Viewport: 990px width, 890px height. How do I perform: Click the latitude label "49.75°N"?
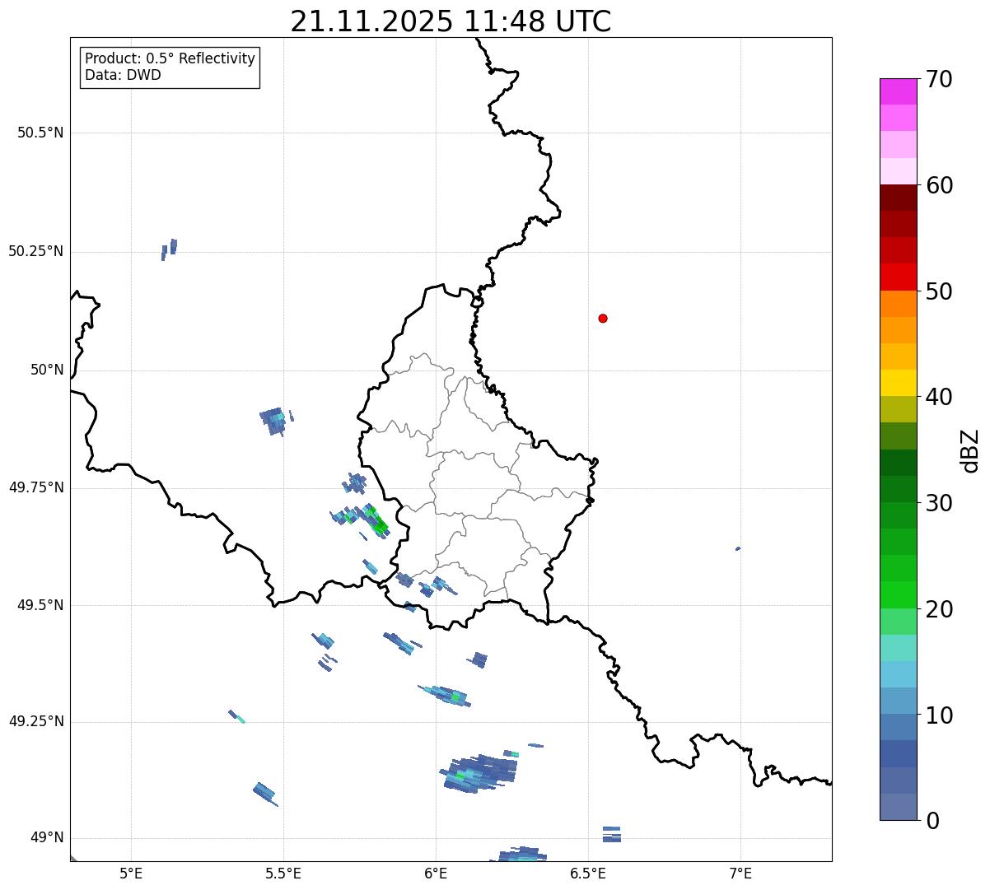click(x=36, y=487)
